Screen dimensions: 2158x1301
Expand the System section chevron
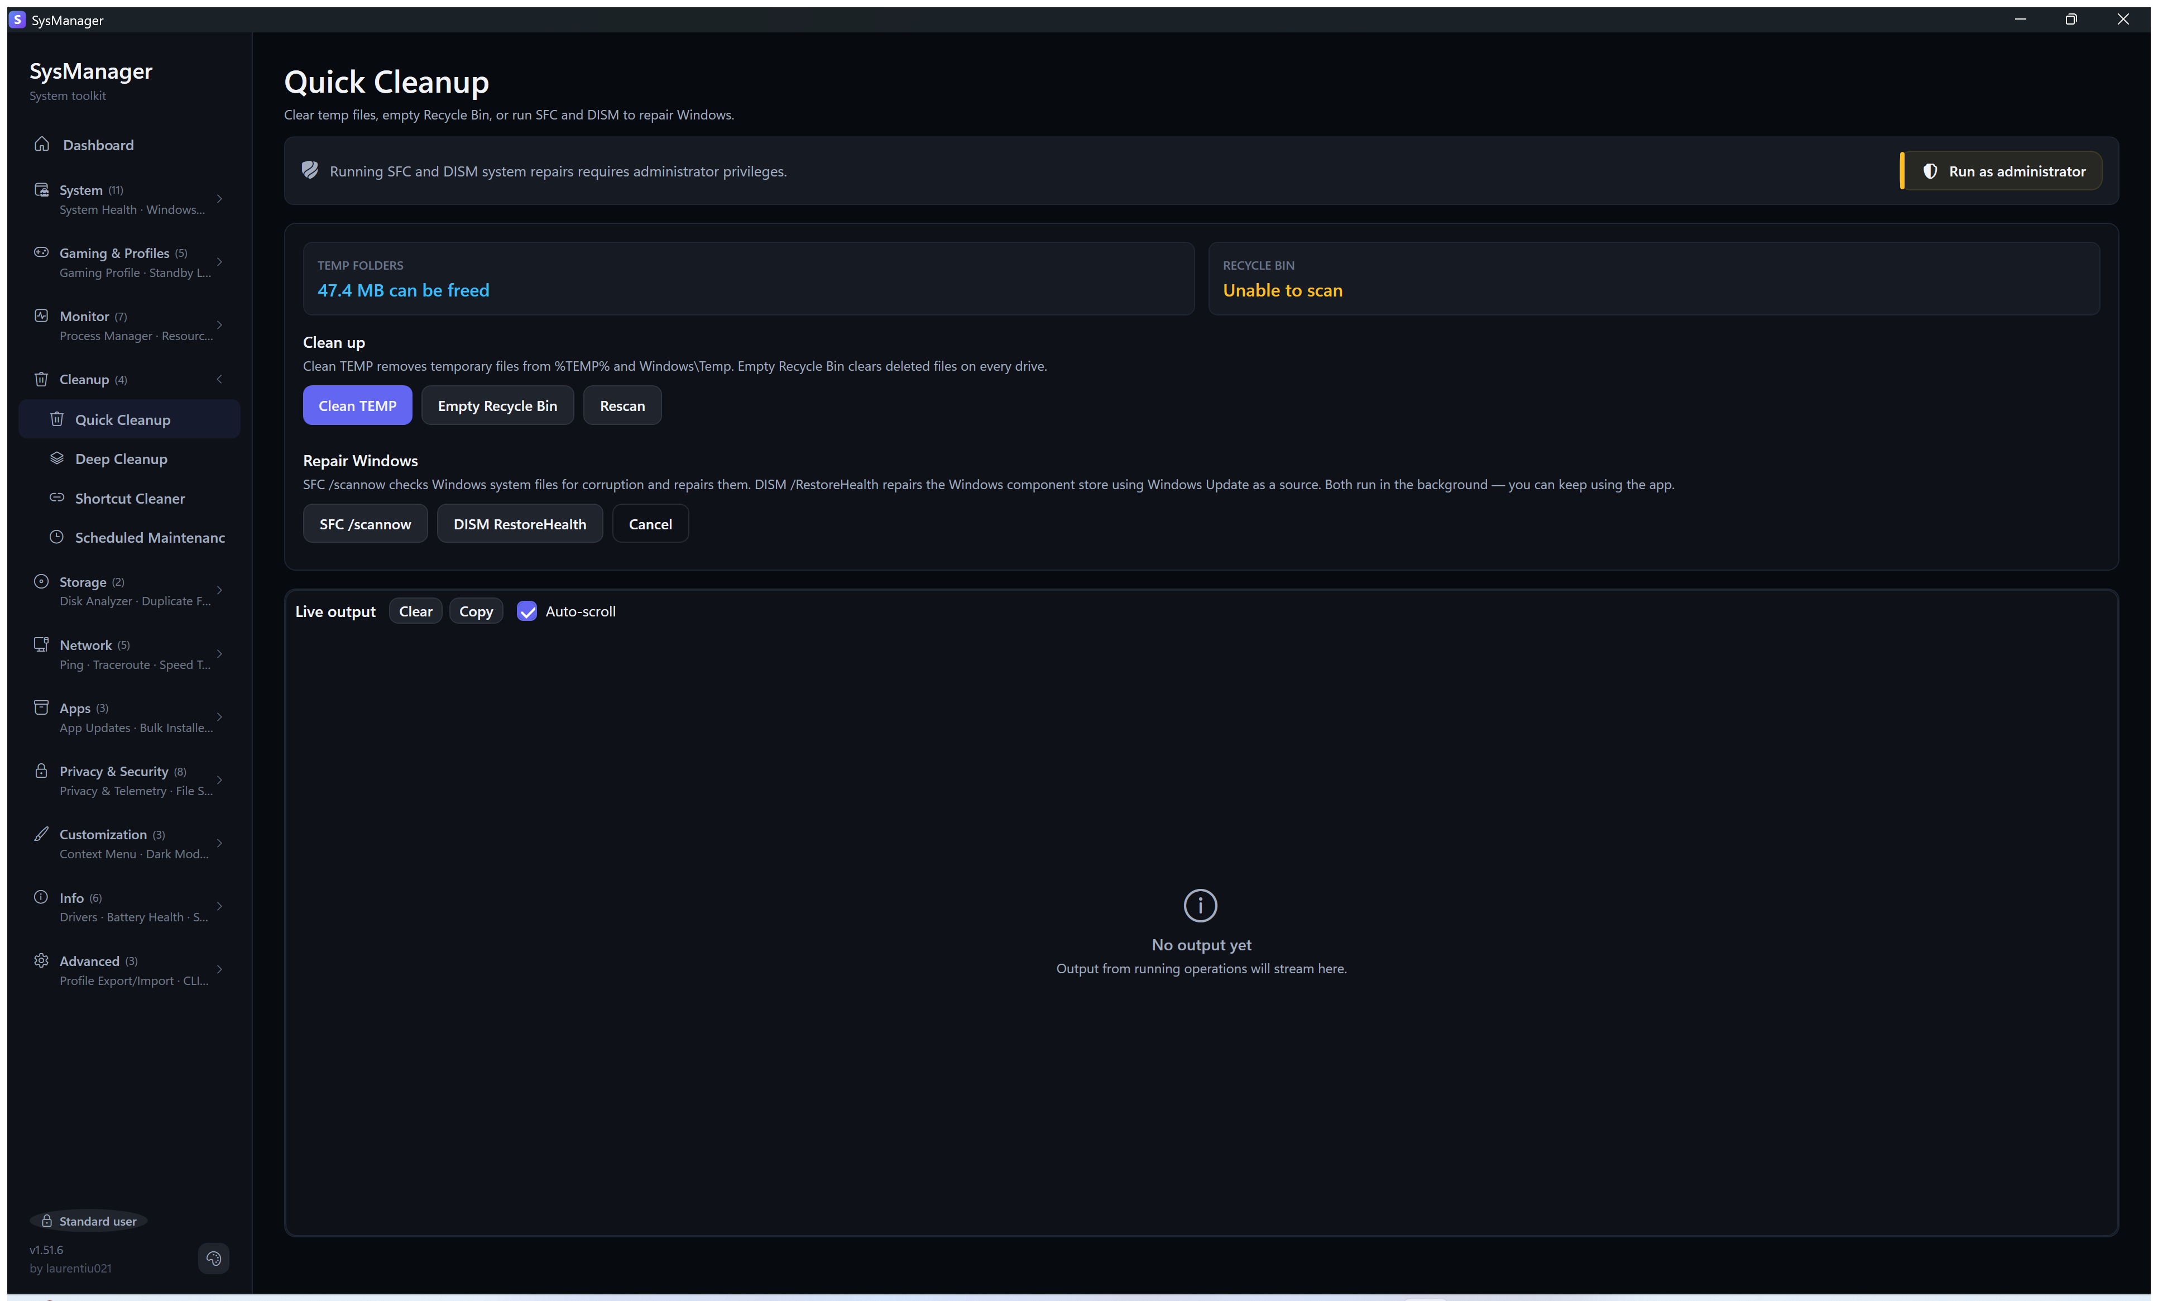pyautogui.click(x=220, y=199)
